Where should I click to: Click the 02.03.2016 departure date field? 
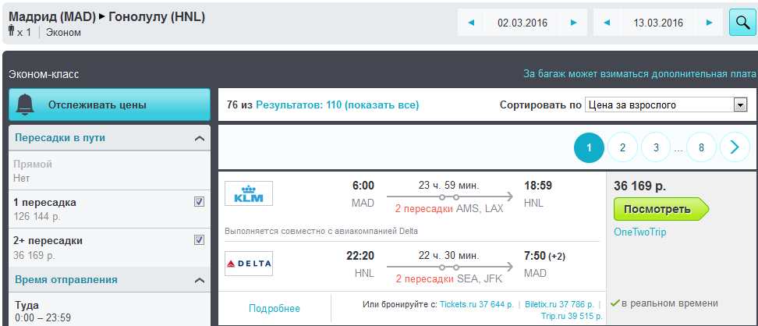pyautogui.click(x=522, y=23)
